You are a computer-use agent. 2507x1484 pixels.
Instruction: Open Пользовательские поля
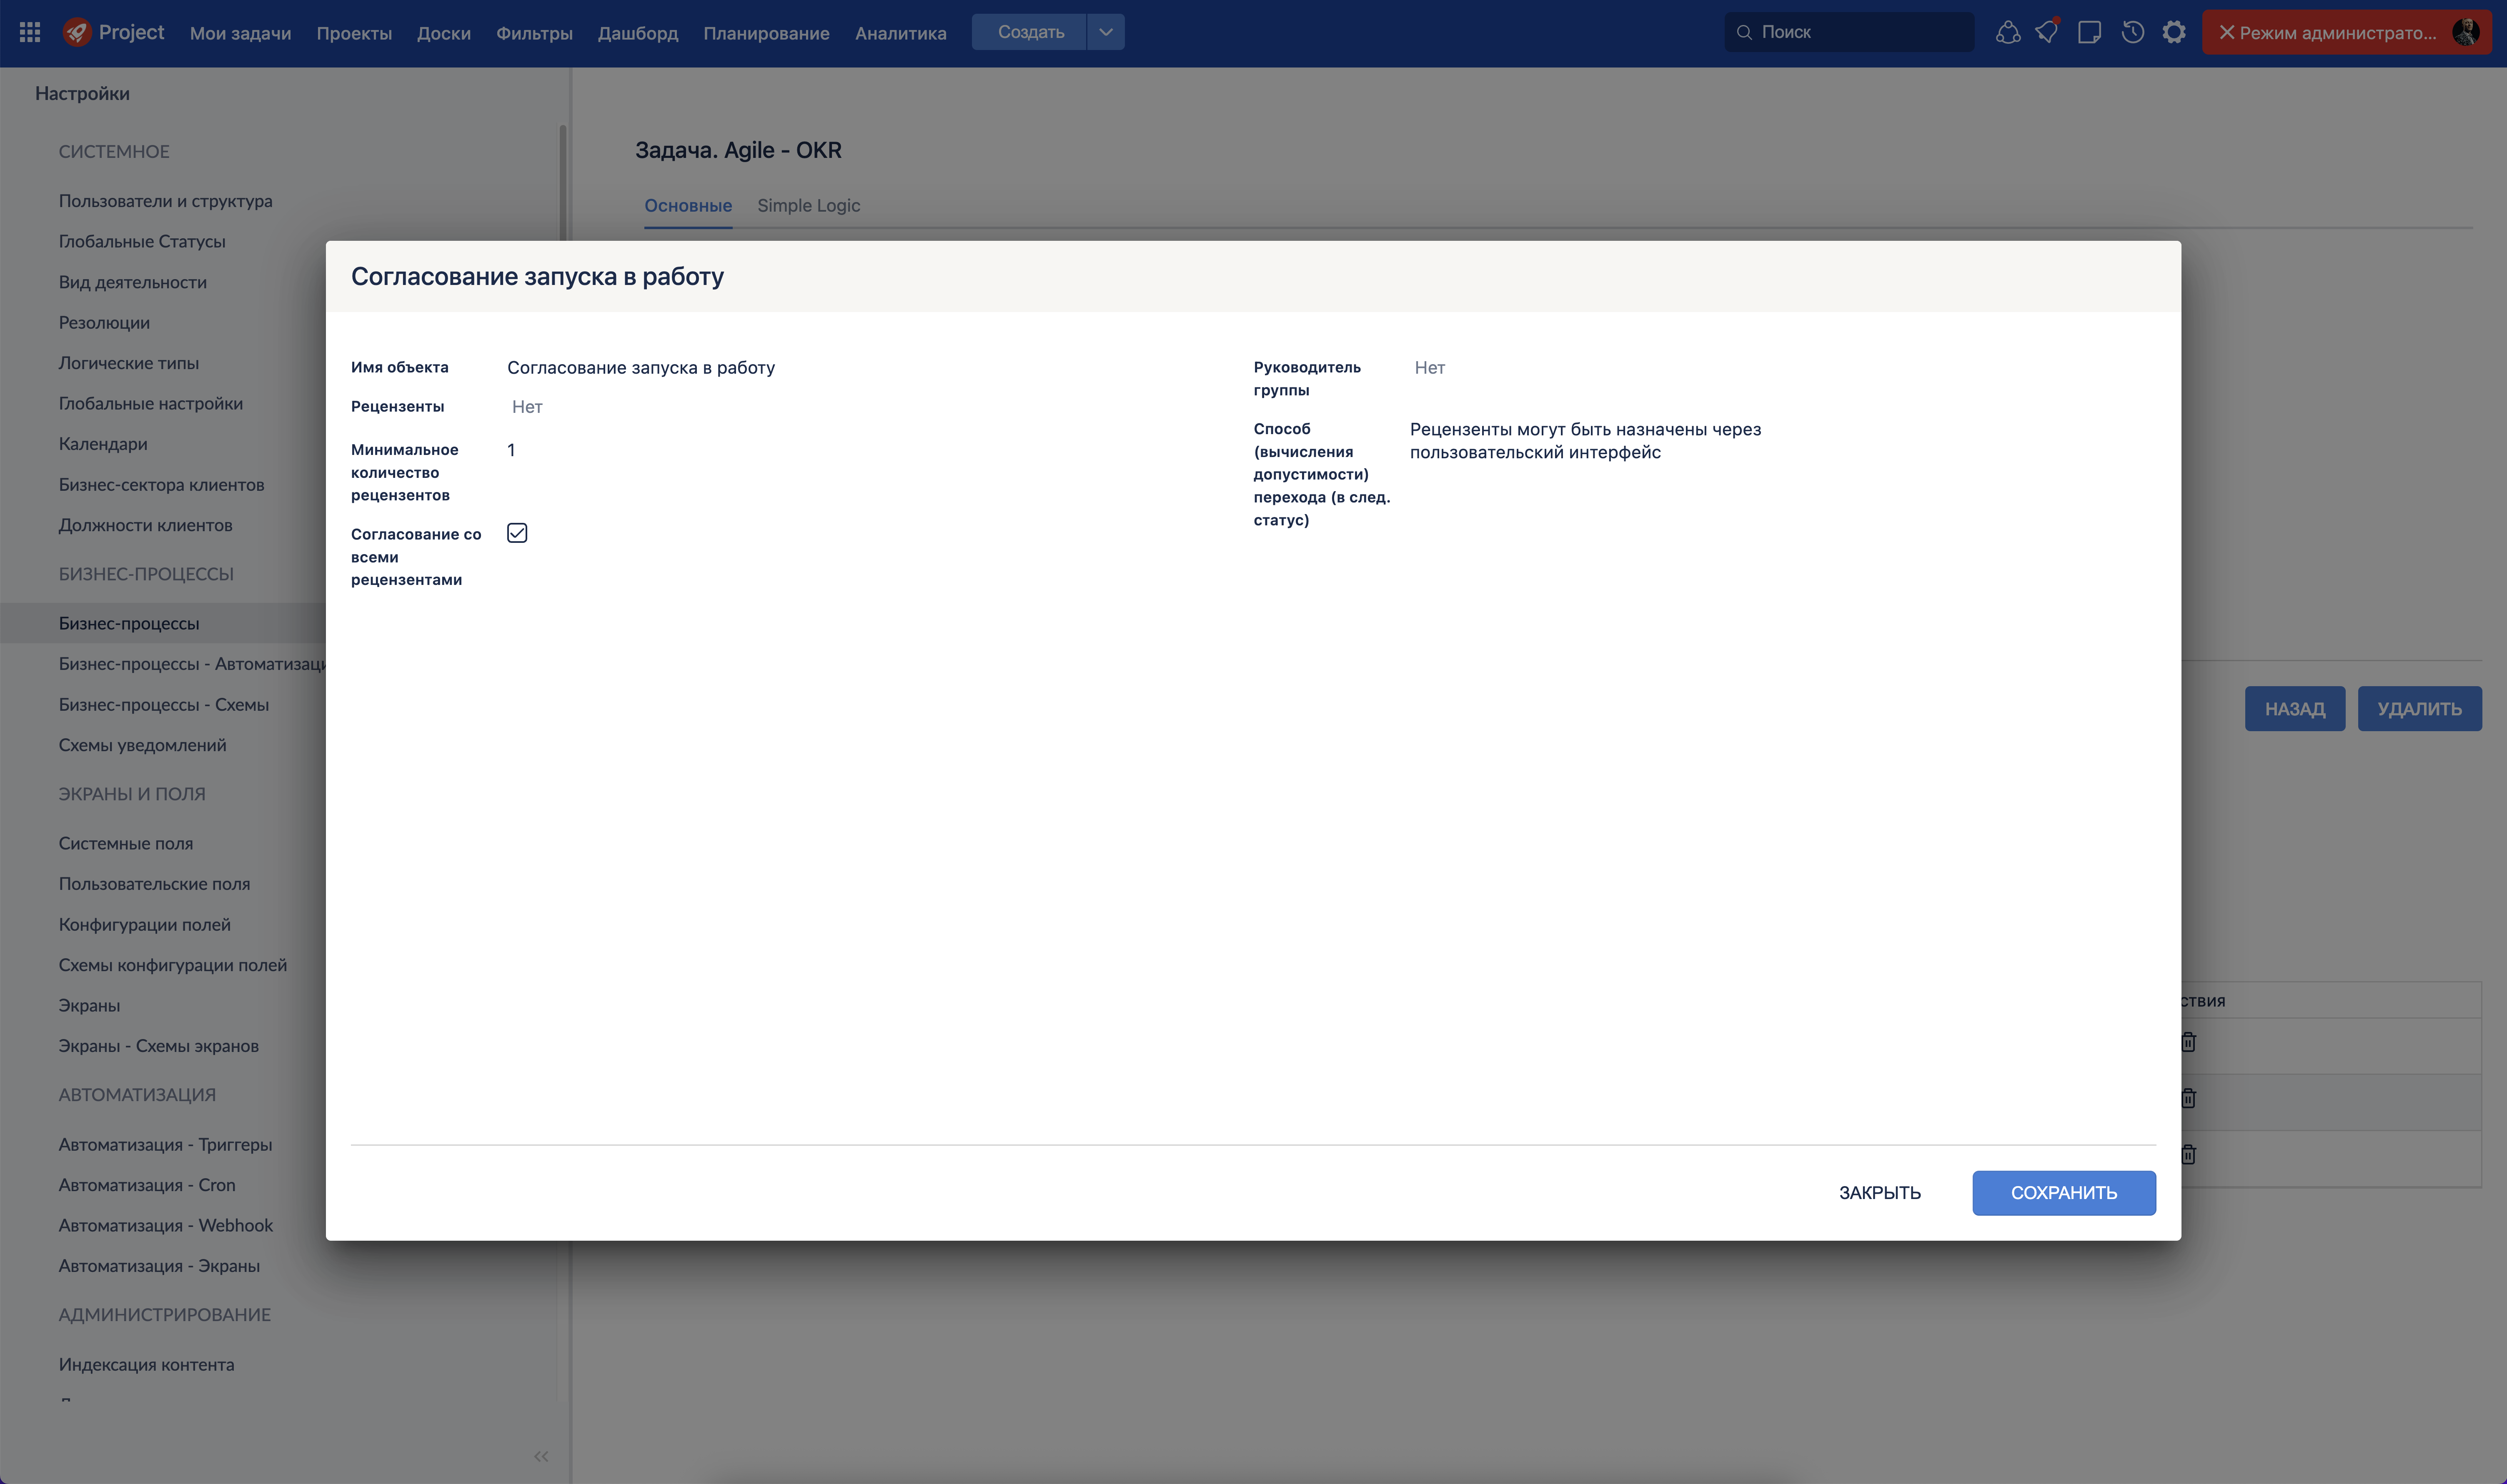click(x=155, y=884)
